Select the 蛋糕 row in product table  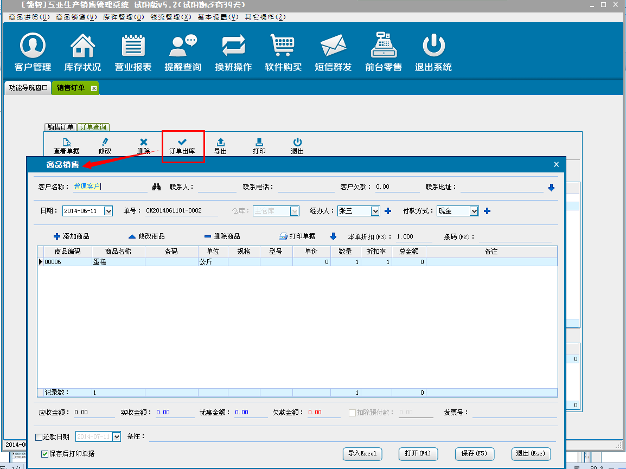coord(118,262)
